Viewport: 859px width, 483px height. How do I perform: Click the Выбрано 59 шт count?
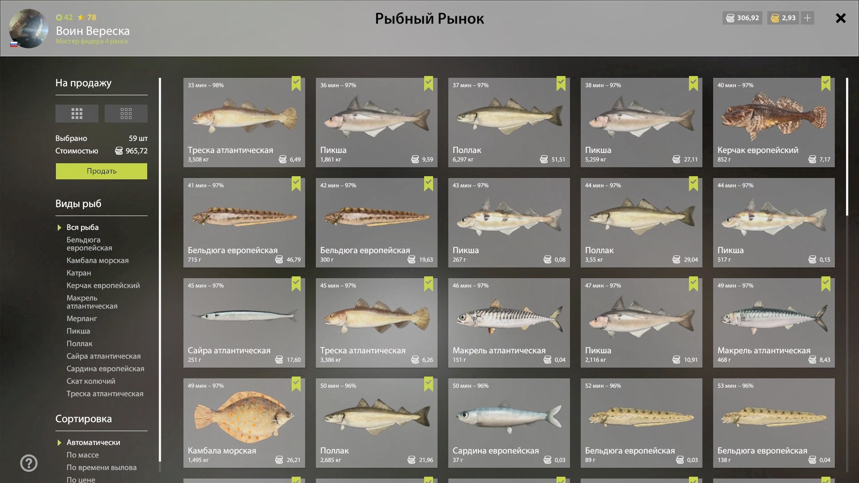pyautogui.click(x=102, y=138)
